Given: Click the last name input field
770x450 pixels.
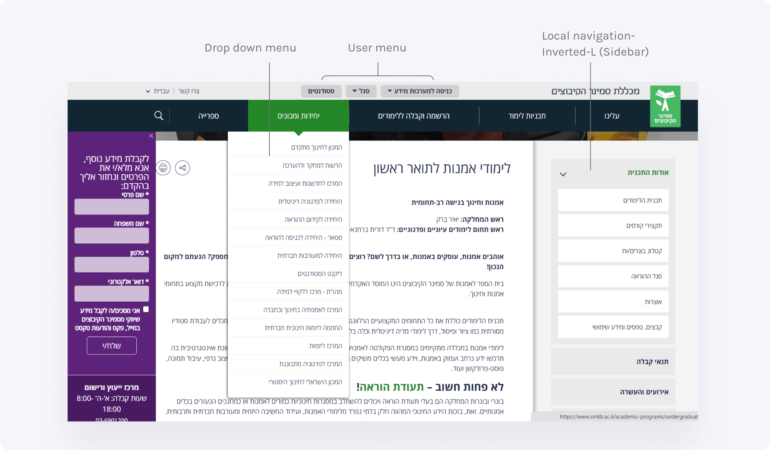Looking at the screenshot, I should pyautogui.click(x=111, y=235).
